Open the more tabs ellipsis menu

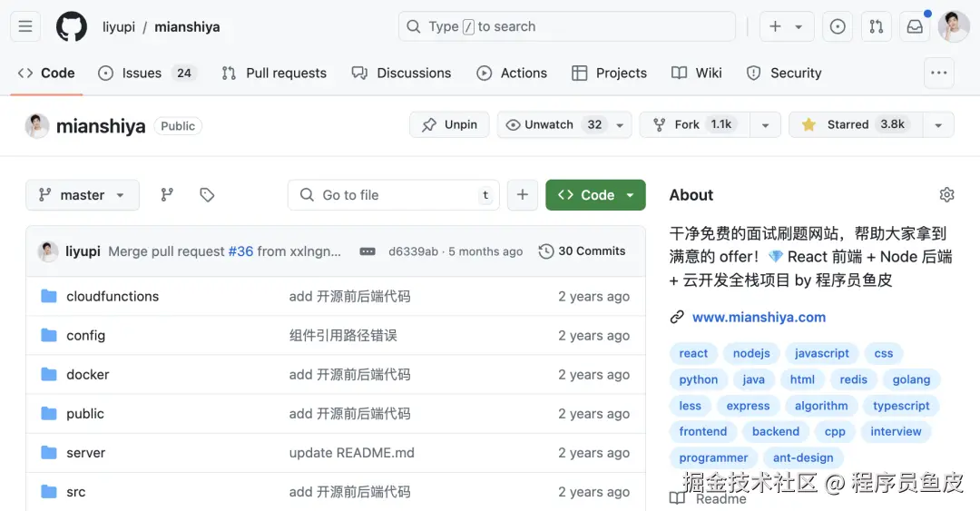939,73
